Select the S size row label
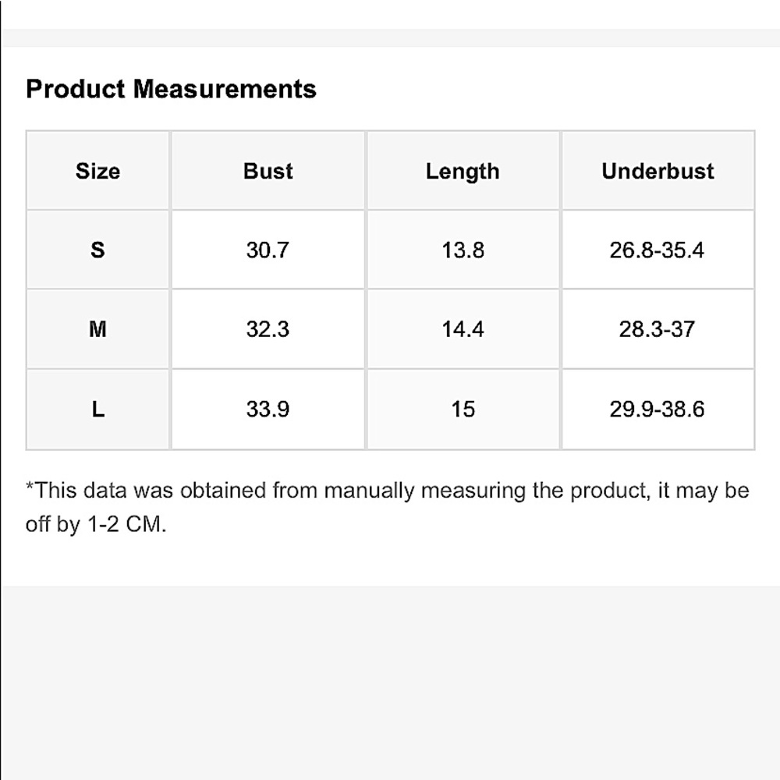This screenshot has height=780, width=780. [x=97, y=250]
